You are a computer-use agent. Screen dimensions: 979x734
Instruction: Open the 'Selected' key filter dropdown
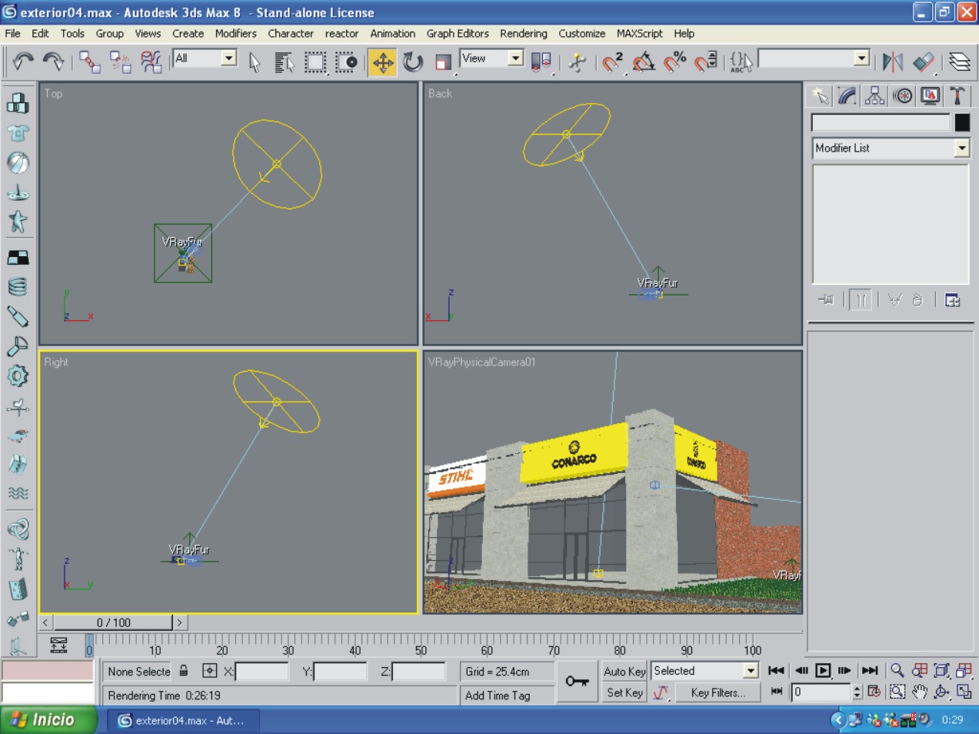(x=751, y=671)
